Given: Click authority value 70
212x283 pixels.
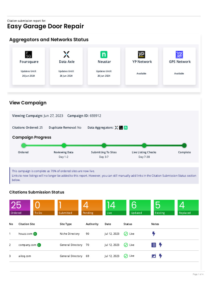Looking at the screenshot, I should coord(88,245).
